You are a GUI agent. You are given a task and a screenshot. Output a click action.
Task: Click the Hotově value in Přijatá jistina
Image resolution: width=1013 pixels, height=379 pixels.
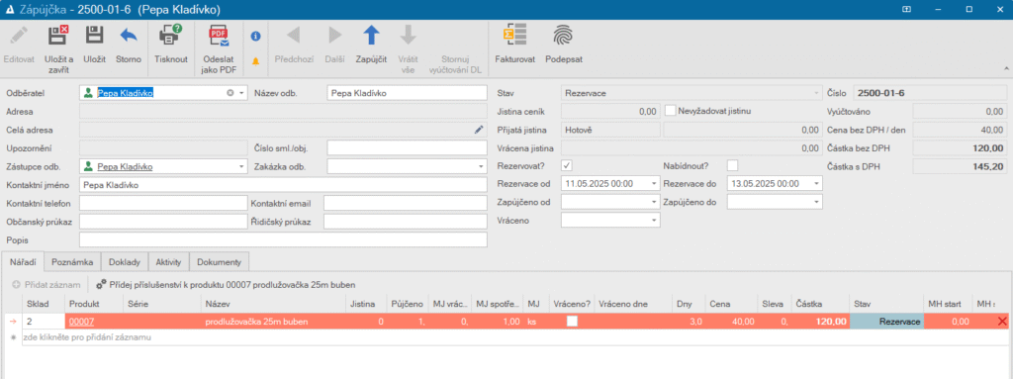pyautogui.click(x=610, y=130)
